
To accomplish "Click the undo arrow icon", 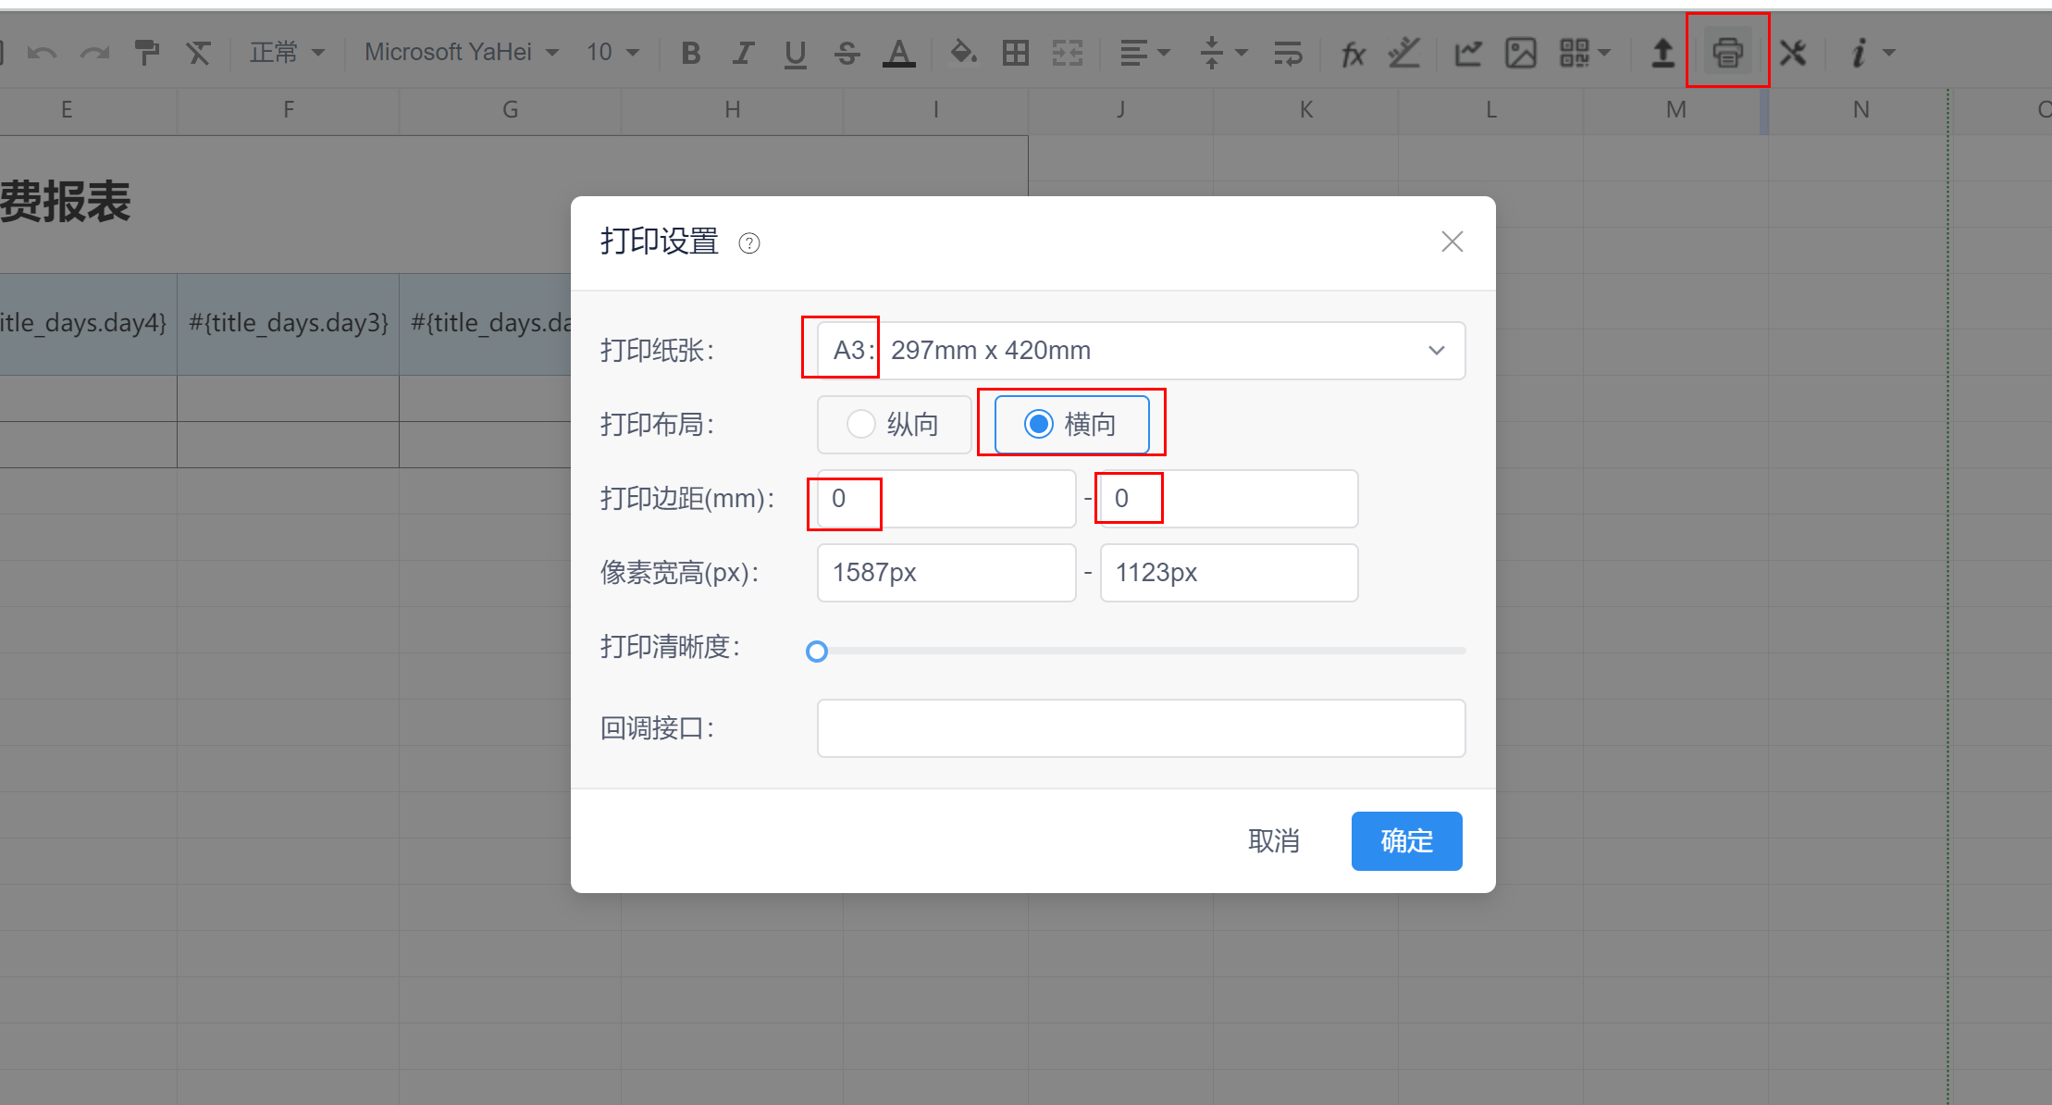I will pos(42,53).
